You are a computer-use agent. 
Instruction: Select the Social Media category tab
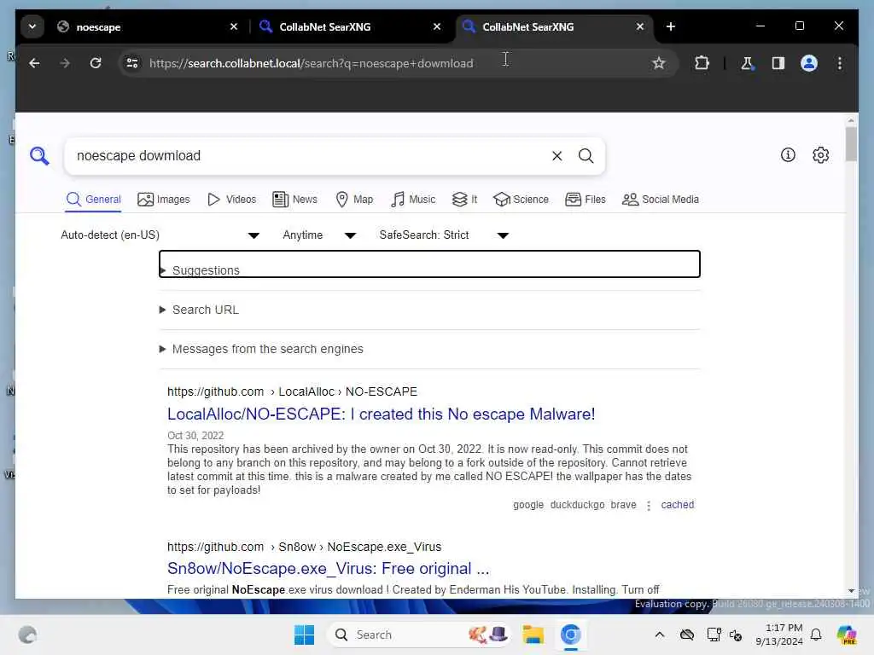[x=661, y=200]
